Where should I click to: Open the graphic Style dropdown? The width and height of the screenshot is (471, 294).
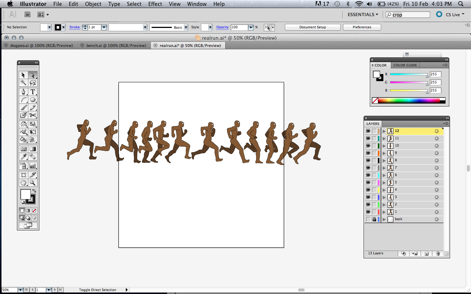210,27
